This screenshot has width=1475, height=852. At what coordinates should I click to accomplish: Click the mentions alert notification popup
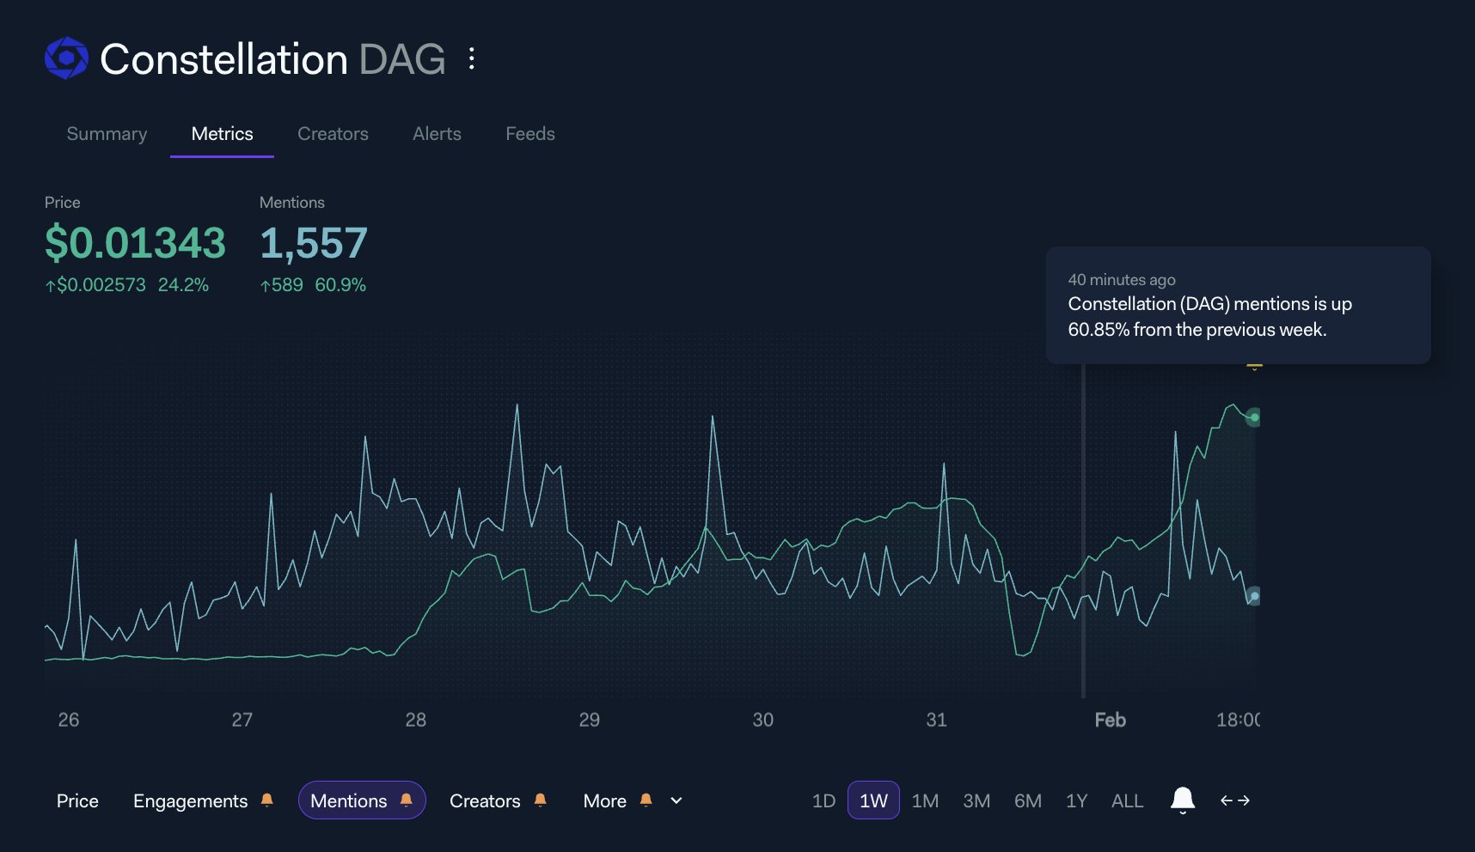click(1238, 306)
